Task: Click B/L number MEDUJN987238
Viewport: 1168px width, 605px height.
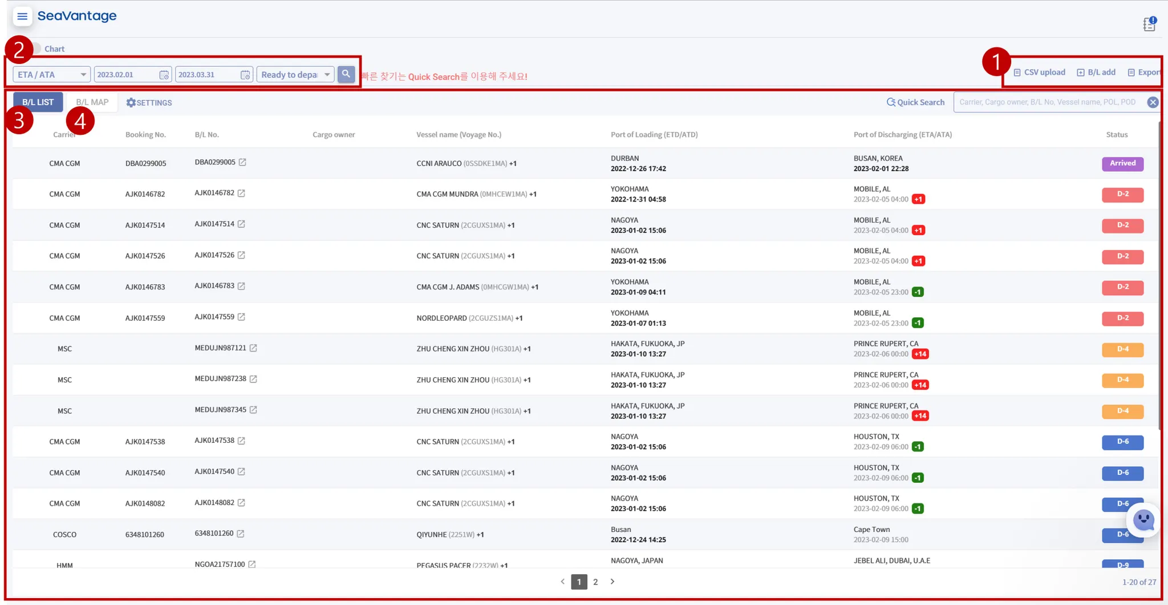Action: click(x=220, y=379)
